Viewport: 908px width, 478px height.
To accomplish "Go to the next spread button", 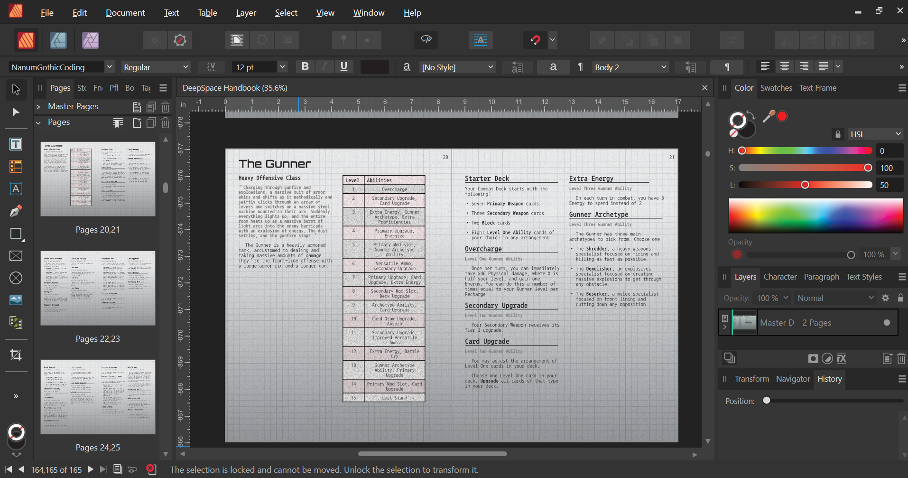I will (91, 469).
